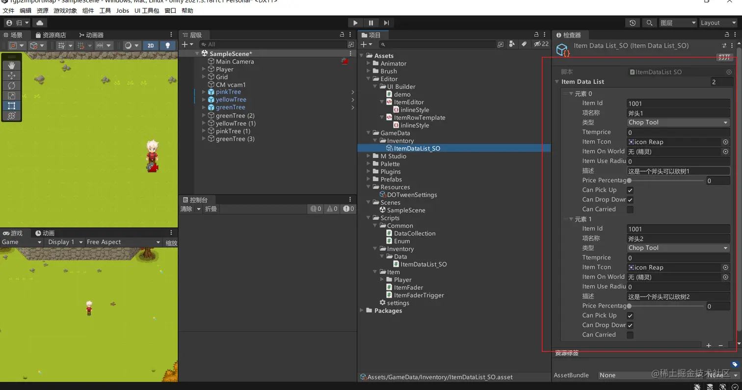Open the undo history clock icon

(633, 23)
